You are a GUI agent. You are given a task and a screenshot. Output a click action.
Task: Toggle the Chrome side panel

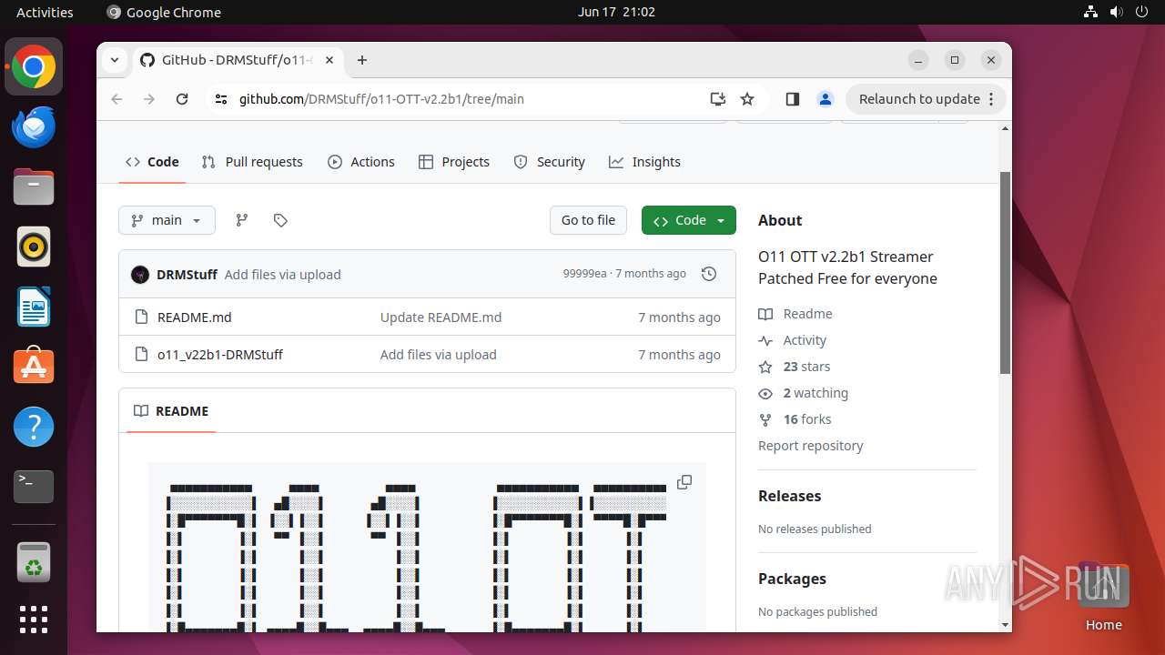coord(793,99)
